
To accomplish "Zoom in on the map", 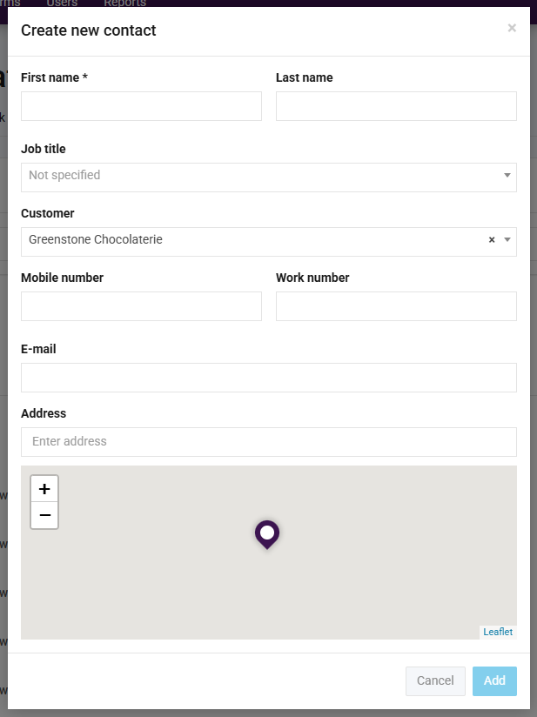I will (44, 489).
